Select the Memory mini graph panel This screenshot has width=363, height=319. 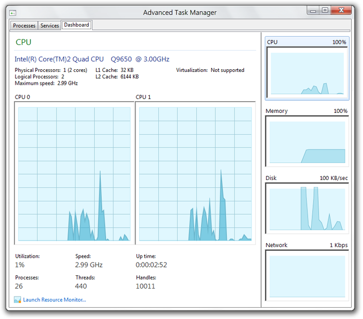[306, 137]
